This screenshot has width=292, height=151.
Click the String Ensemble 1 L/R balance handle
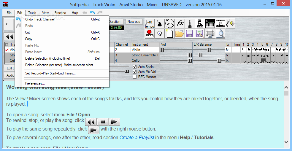coord(200,55)
